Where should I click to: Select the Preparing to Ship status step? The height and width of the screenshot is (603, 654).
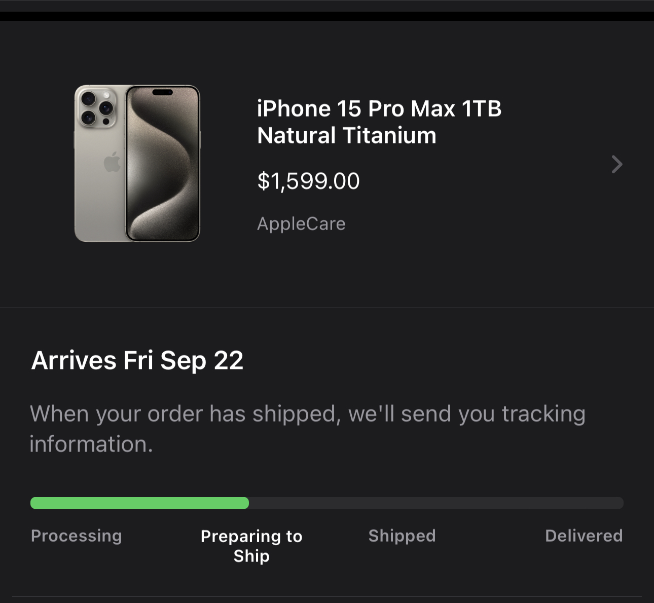251,546
